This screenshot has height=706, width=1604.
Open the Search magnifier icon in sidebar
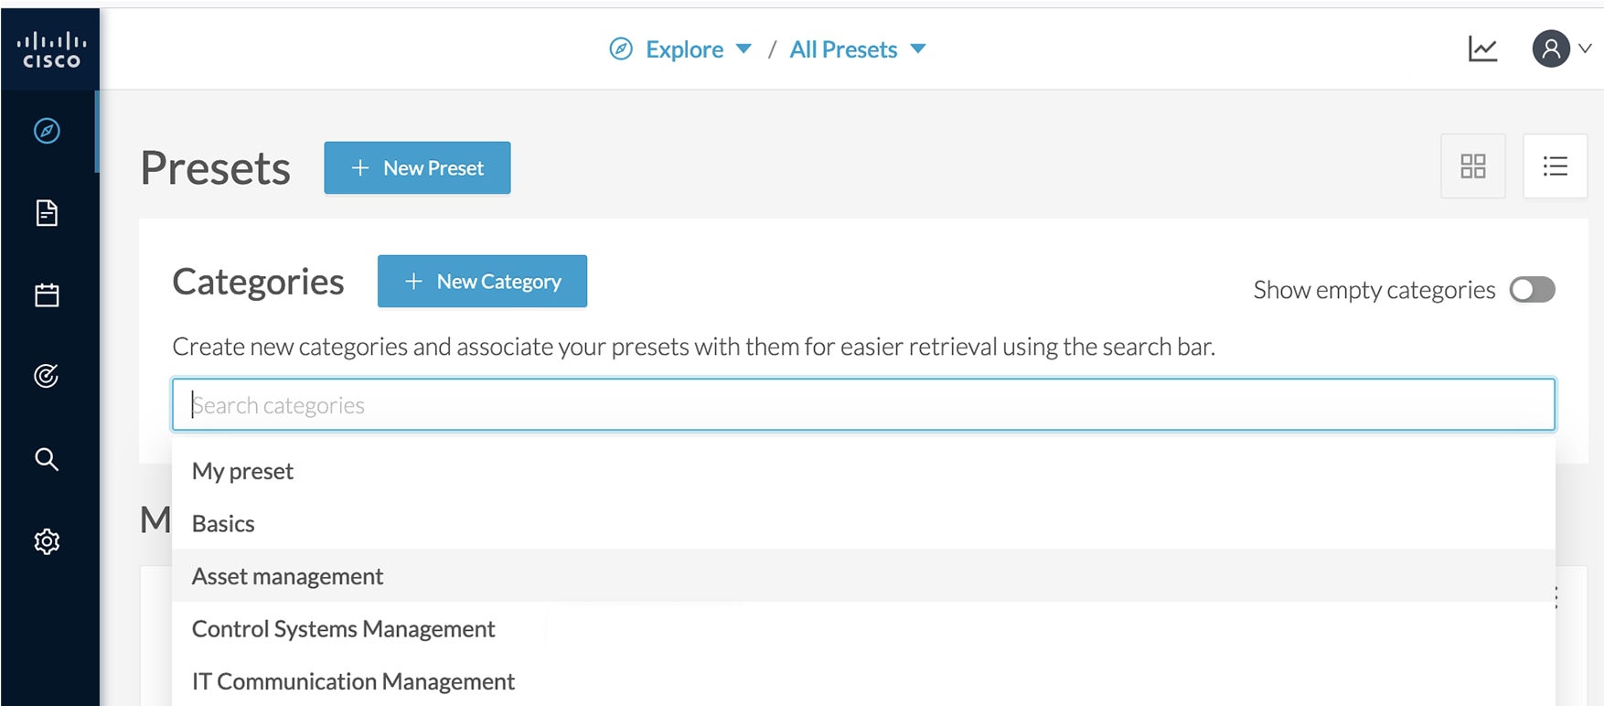click(47, 459)
